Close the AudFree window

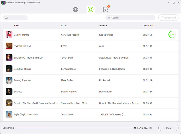click(178, 3)
